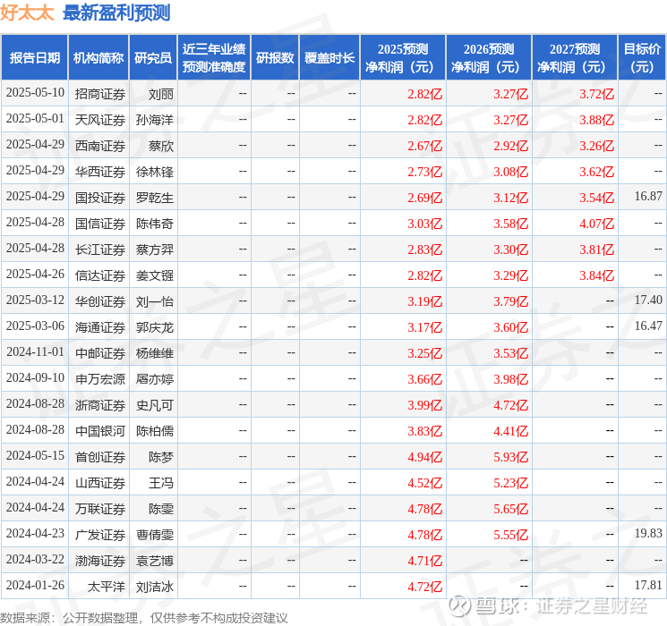Screen dimensions: 667x626
Task: Click date 2025-04-26
Action: point(35,275)
